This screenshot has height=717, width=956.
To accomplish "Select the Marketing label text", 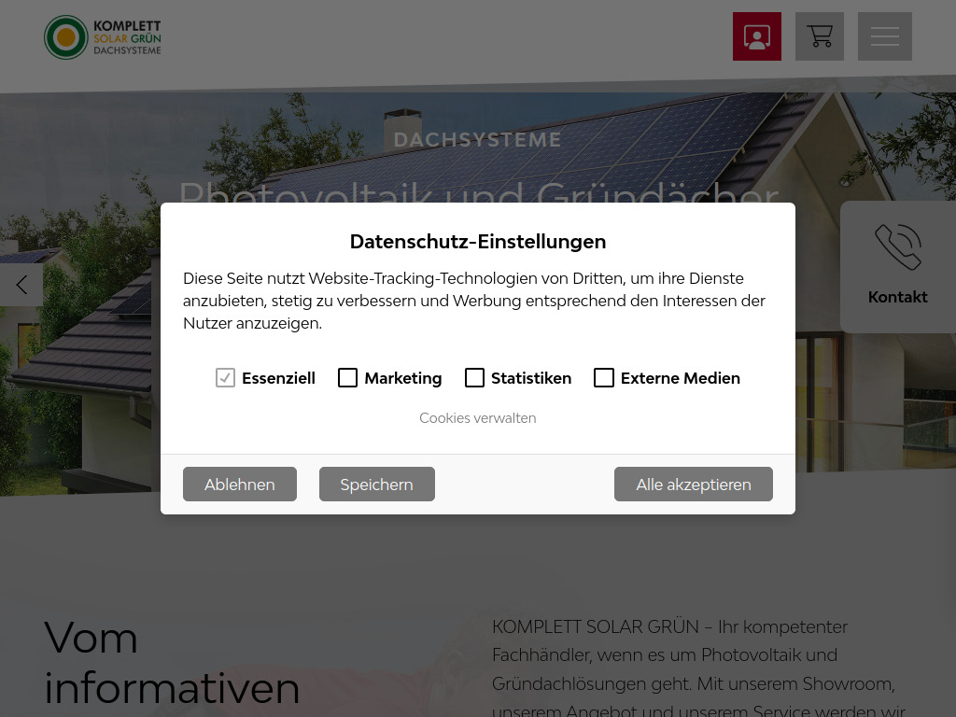I will (402, 377).
